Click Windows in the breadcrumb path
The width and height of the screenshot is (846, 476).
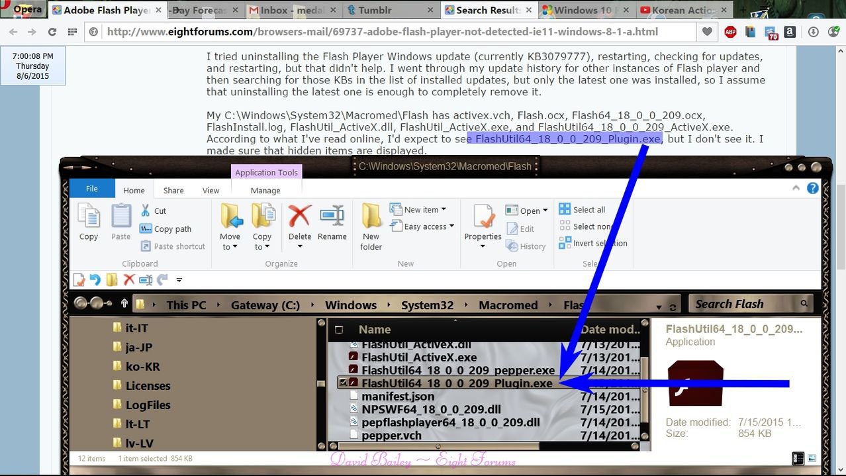coord(351,305)
